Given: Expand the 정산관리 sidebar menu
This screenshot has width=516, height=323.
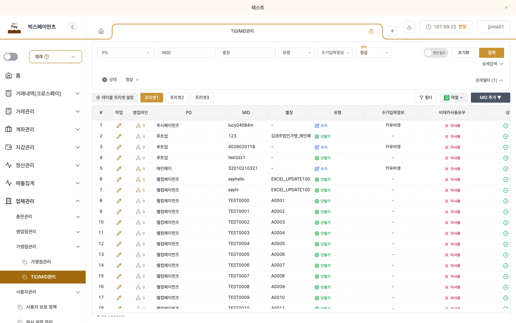Looking at the screenshot, I should click(43, 165).
